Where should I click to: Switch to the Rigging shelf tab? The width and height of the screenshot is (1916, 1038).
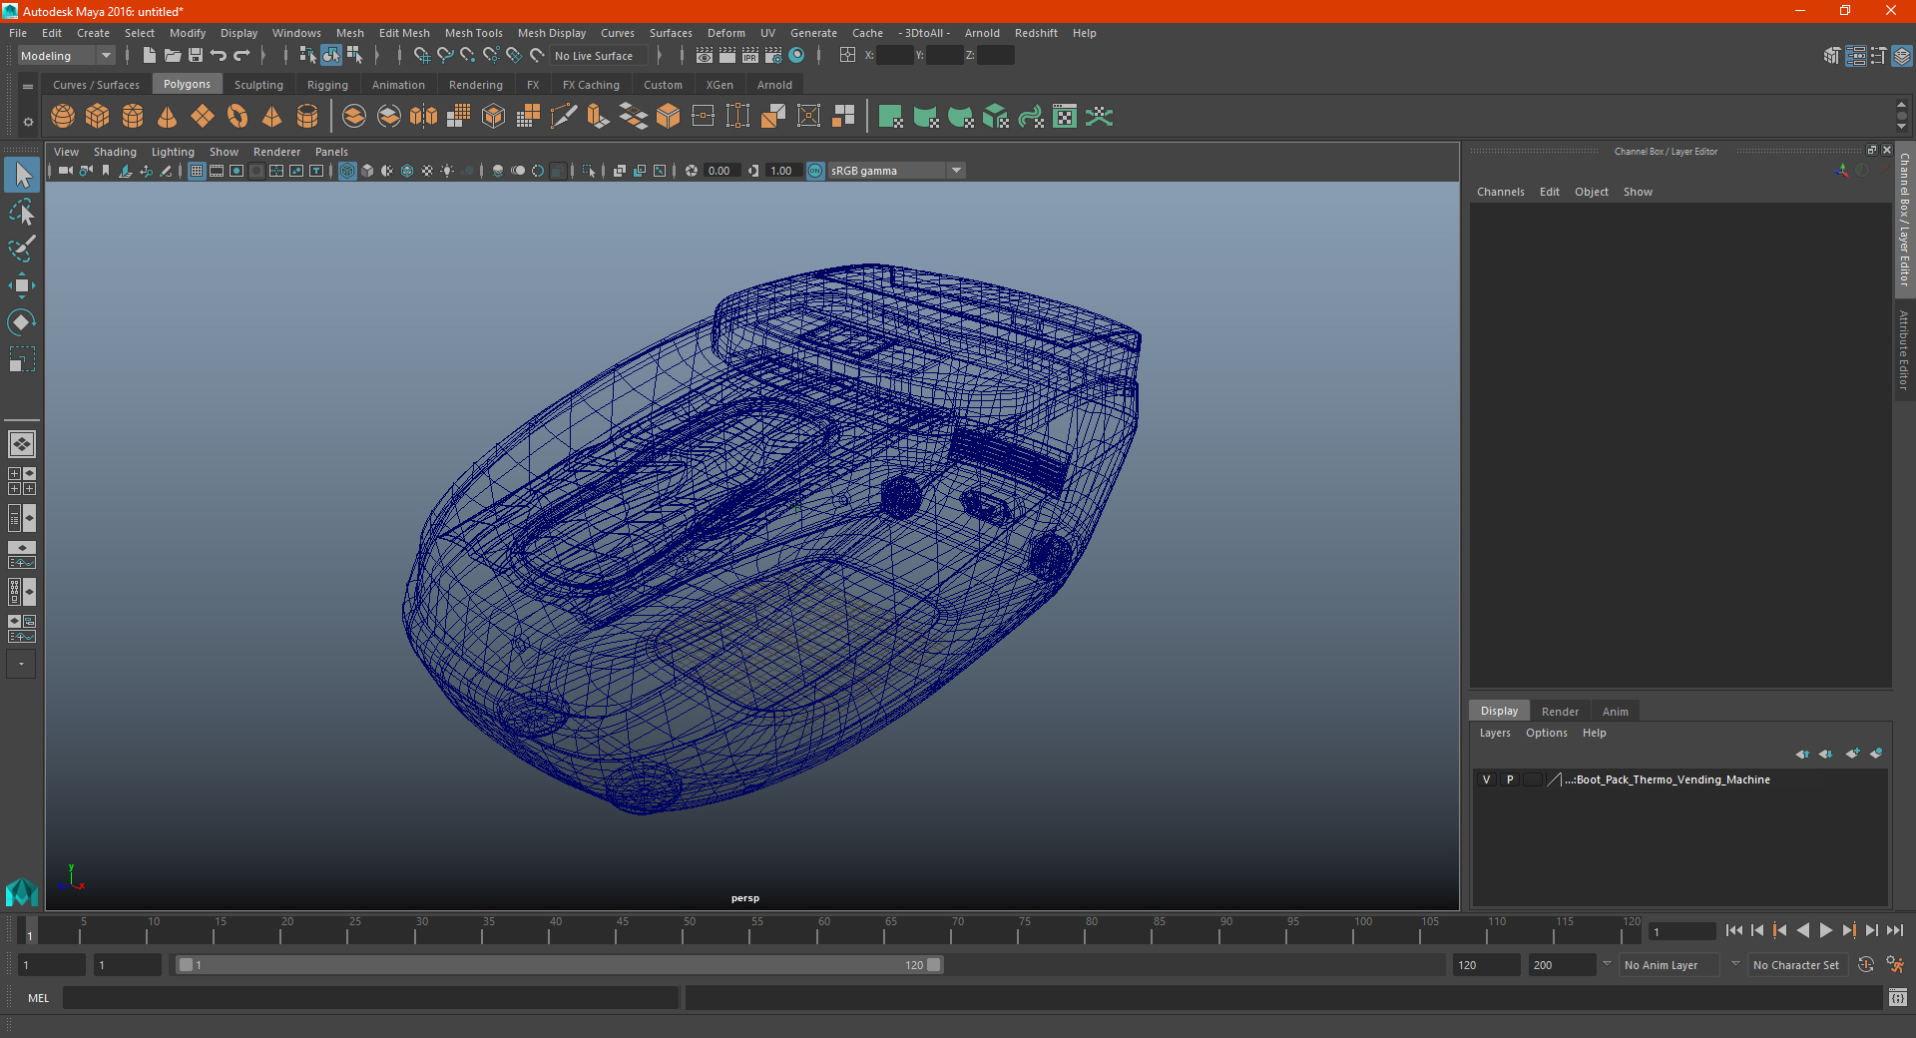(327, 85)
